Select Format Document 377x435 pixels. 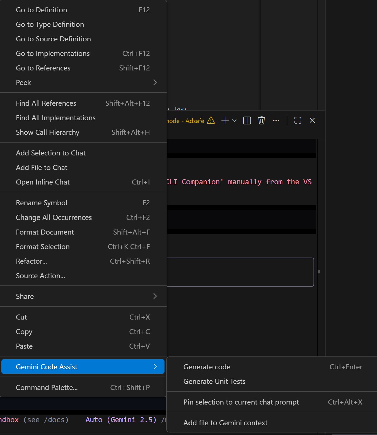83,232
